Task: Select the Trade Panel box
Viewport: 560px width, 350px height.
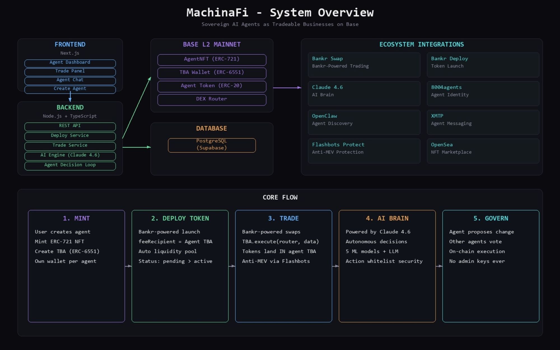Action: (x=70, y=72)
